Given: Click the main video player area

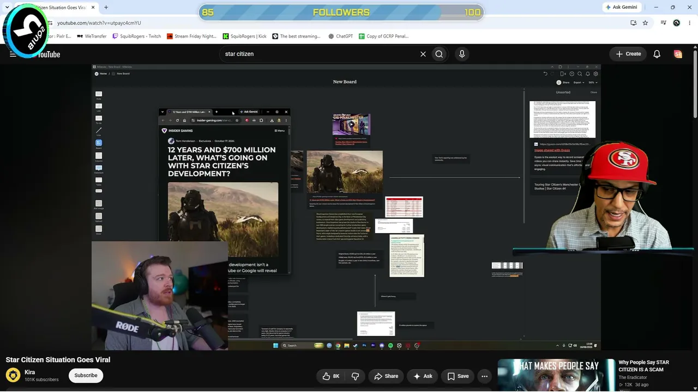Looking at the screenshot, I should click(x=346, y=207).
